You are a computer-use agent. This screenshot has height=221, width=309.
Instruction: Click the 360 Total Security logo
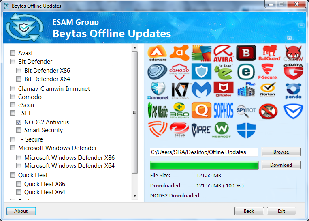click(x=179, y=110)
